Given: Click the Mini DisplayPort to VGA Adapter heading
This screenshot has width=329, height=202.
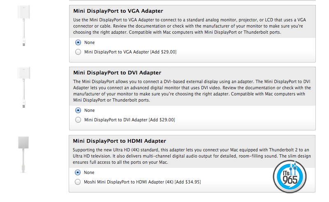Looking at the screenshot, I should coord(118,11).
